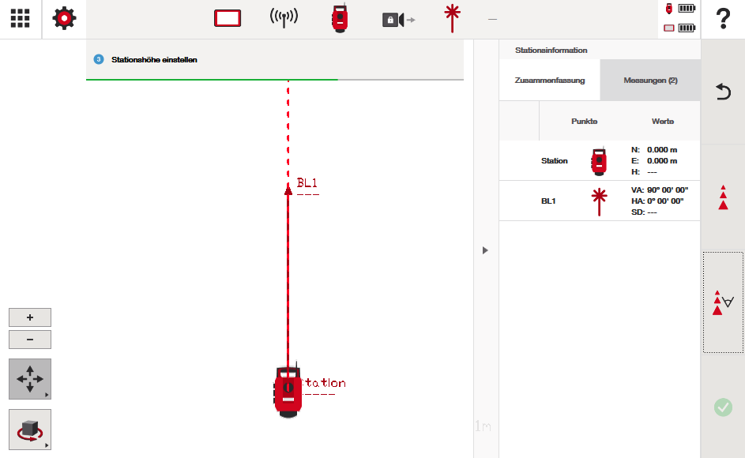Screen dimensions: 745x458
Task: Switch to the Zusammenfassung tab
Action: pos(550,81)
